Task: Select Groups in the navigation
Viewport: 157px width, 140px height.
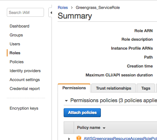Action: click(16, 35)
